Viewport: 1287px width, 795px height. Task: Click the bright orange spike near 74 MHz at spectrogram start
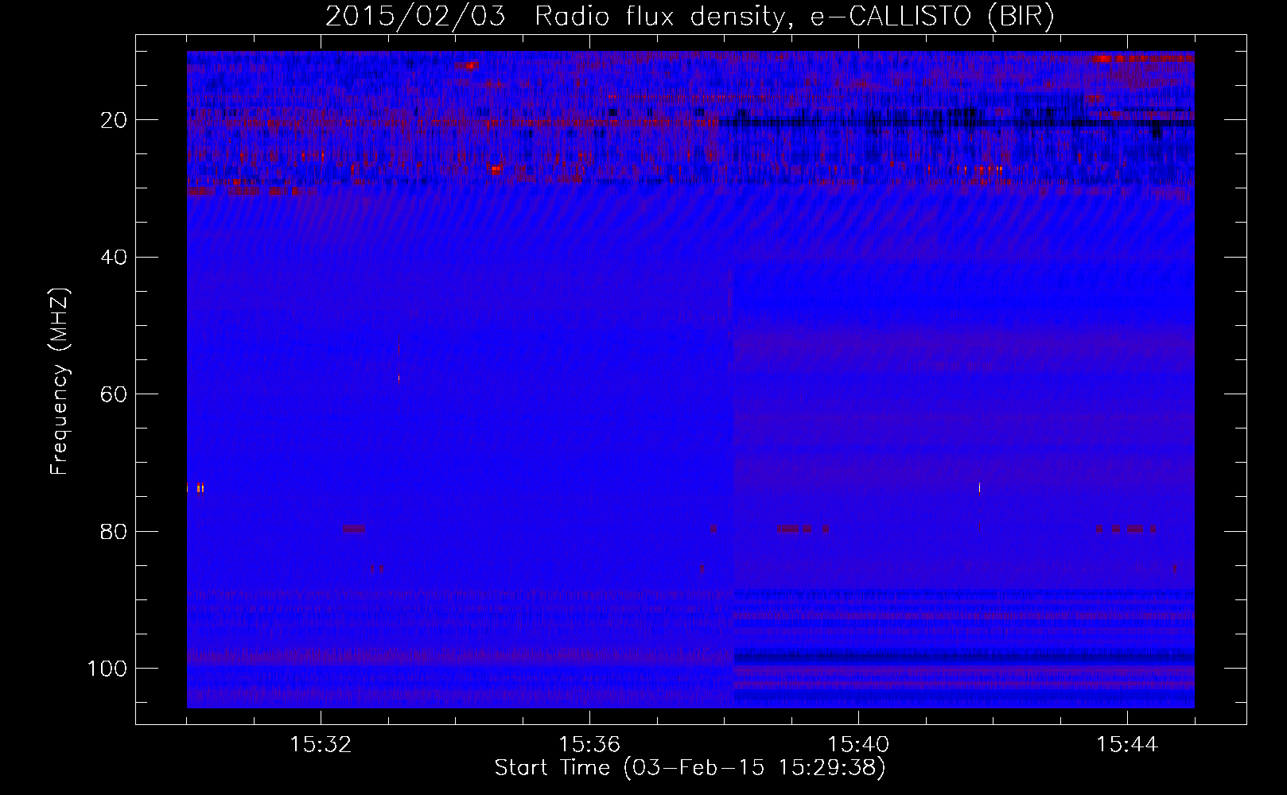click(x=200, y=488)
